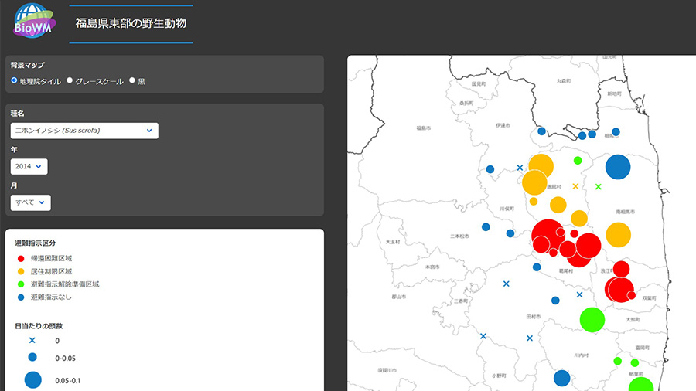Click the blue 避難指示なし legend dot
Viewport: 696px width, 391px height.
tap(20, 297)
